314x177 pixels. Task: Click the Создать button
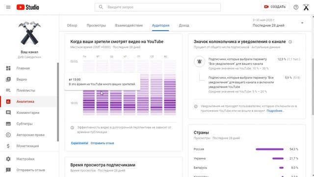tap(275, 7)
